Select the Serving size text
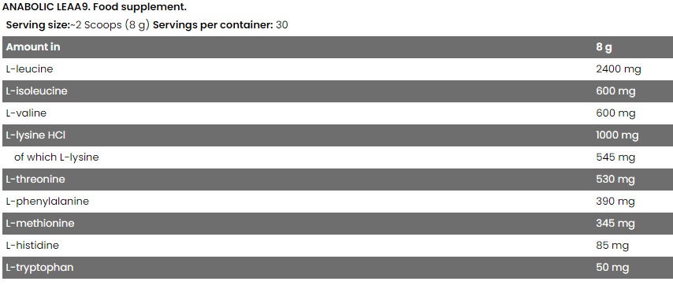673x285 pixels. click(x=78, y=25)
